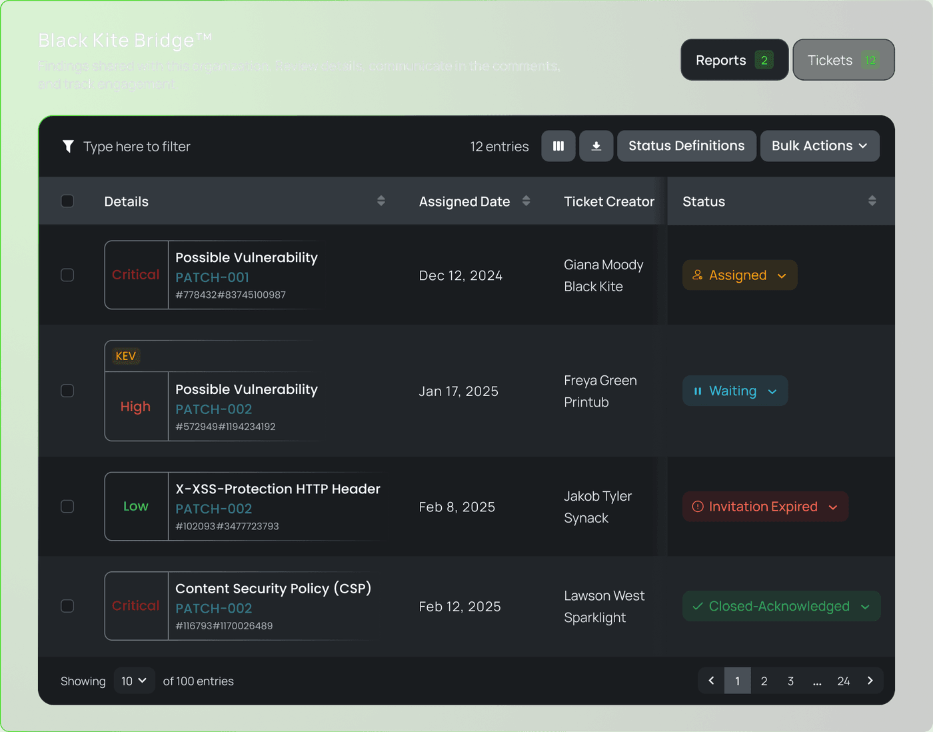Go to next page arrow
Viewport: 933px width, 732px height.
point(870,681)
